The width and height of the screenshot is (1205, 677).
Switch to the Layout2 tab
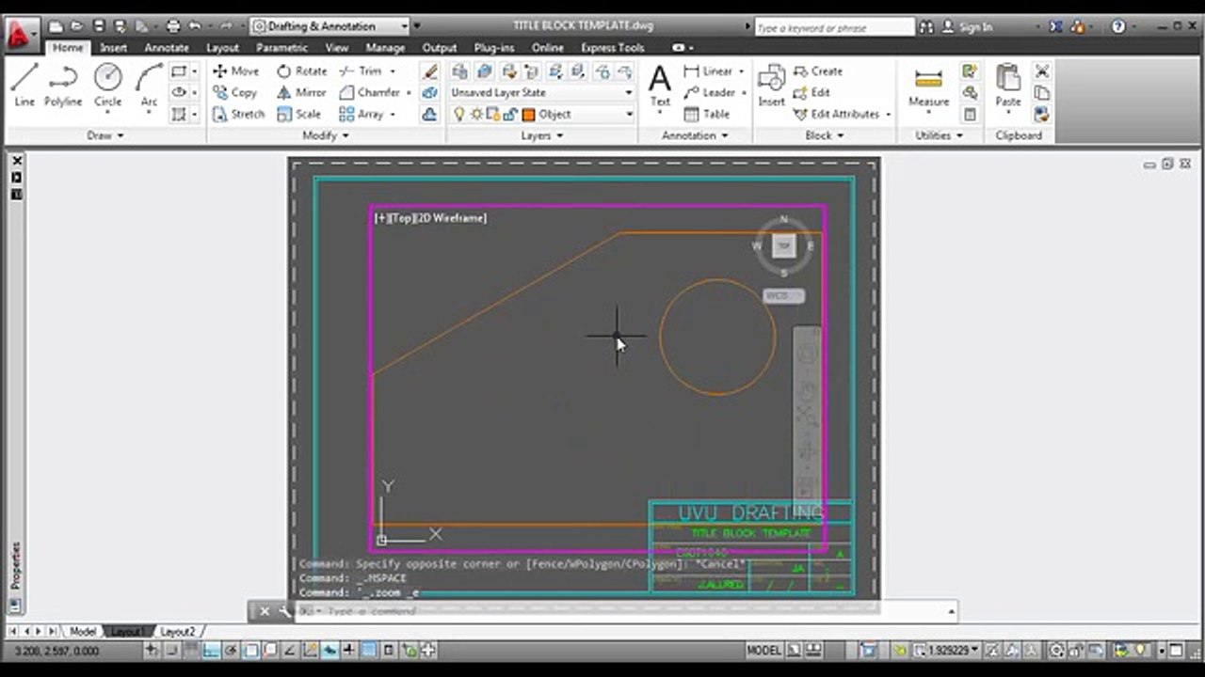(x=177, y=632)
